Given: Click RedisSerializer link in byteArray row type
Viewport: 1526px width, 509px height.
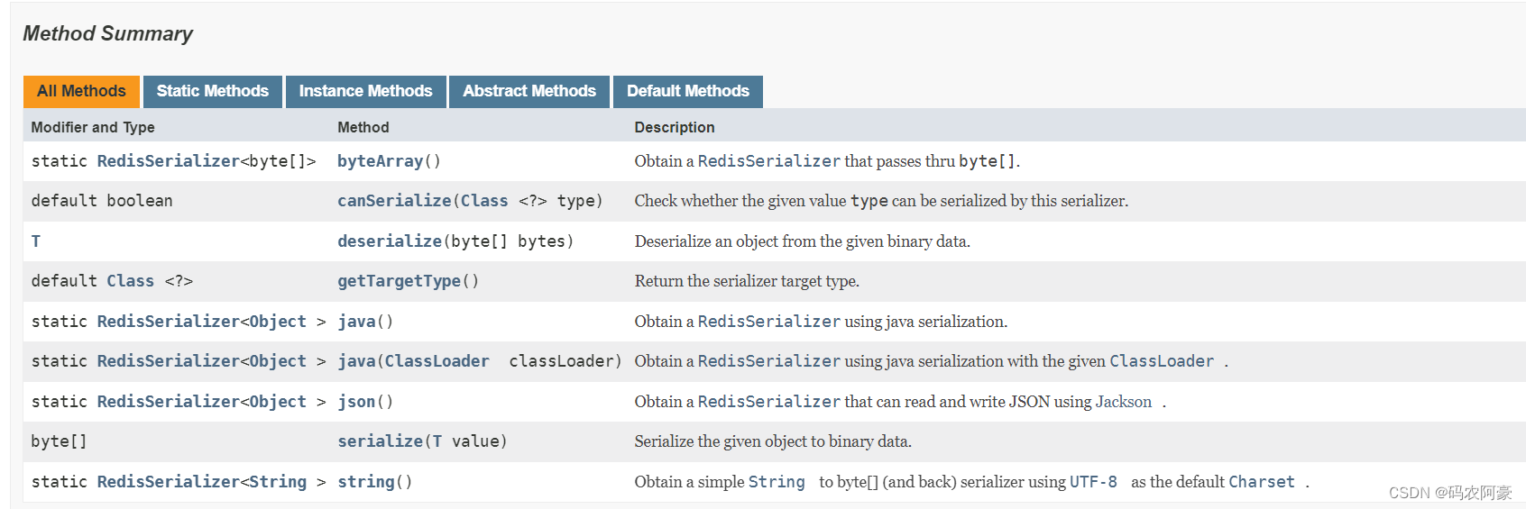Looking at the screenshot, I should pyautogui.click(x=168, y=161).
